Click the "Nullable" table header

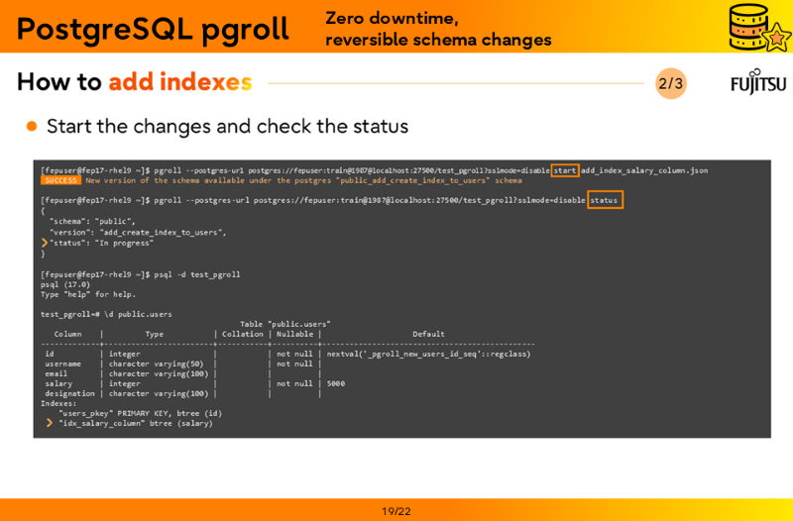(x=294, y=334)
